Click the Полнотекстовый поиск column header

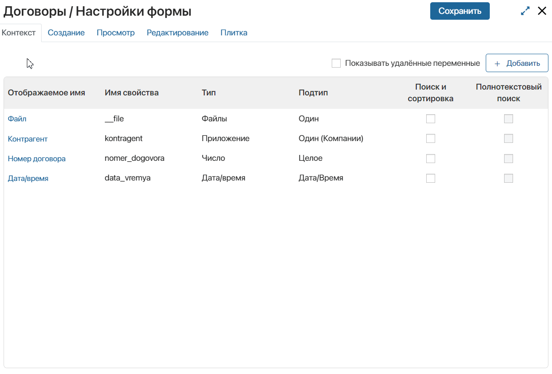tap(509, 93)
